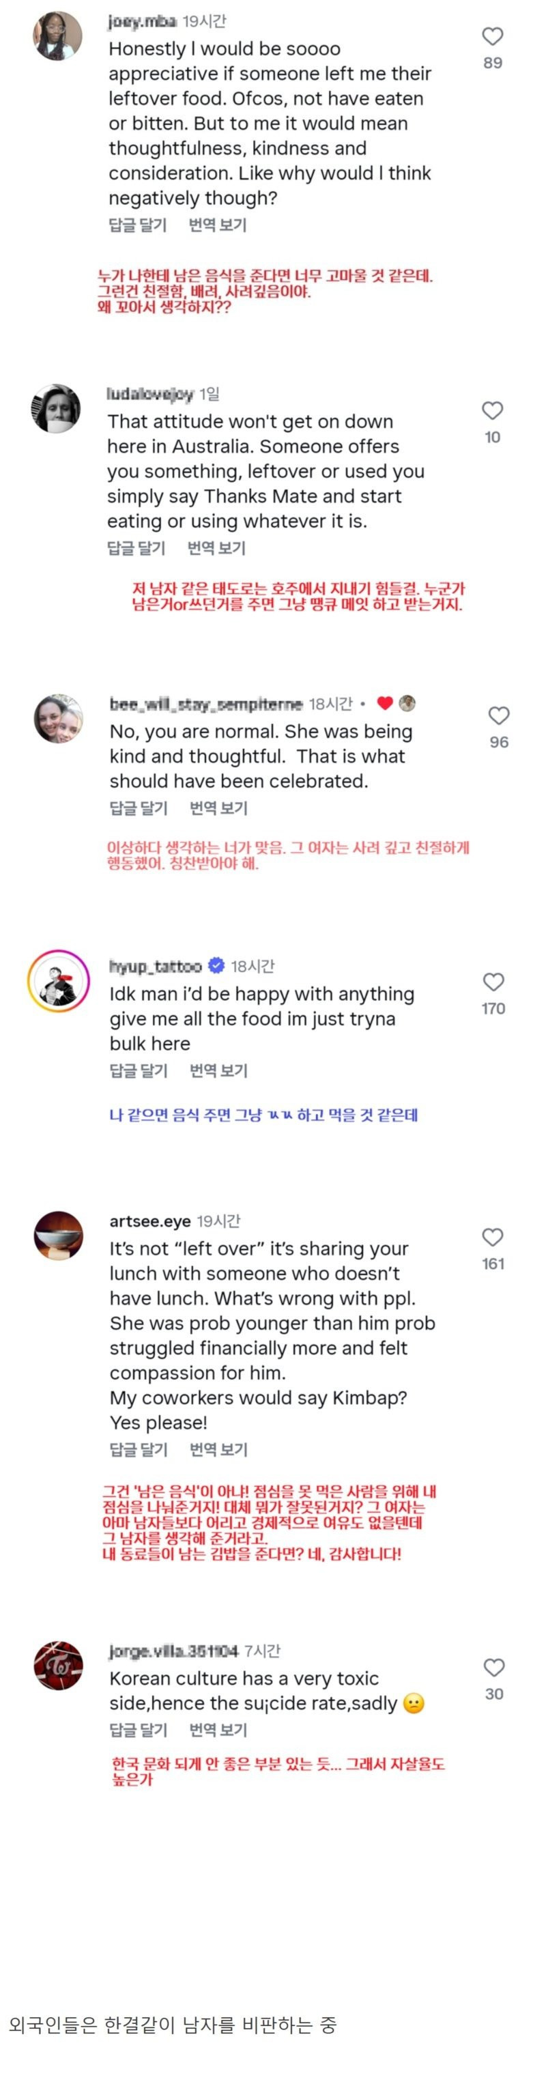Reply to ludalovejoy's comment
Image resolution: width=546 pixels, height=2082 pixels.
click(136, 549)
